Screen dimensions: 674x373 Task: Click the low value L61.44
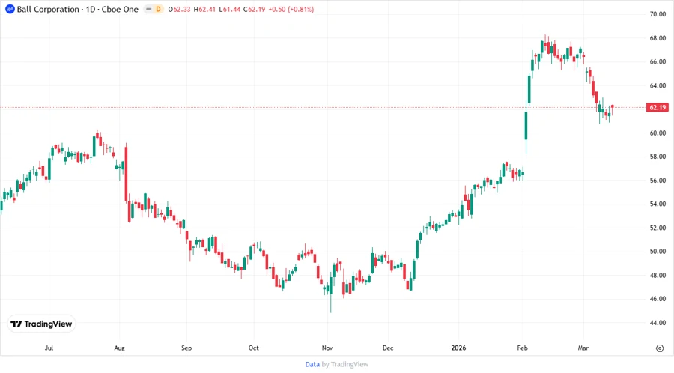pyautogui.click(x=230, y=10)
